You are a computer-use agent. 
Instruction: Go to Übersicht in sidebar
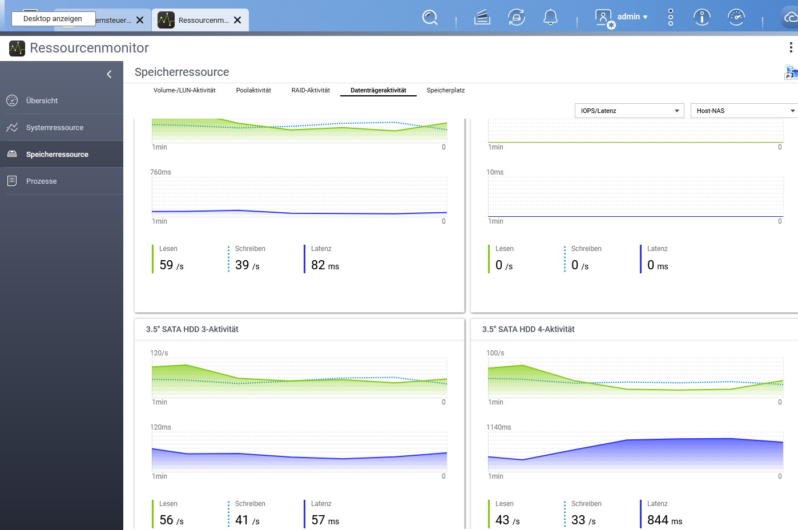click(x=42, y=101)
